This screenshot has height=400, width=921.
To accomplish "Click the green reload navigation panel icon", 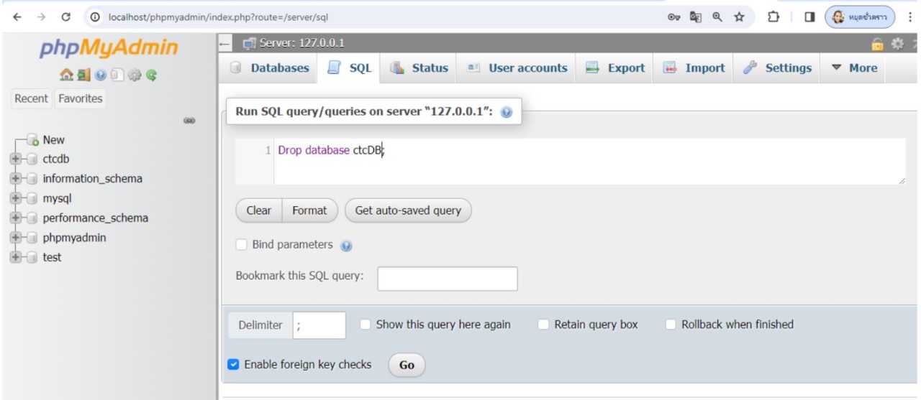I will (x=153, y=75).
